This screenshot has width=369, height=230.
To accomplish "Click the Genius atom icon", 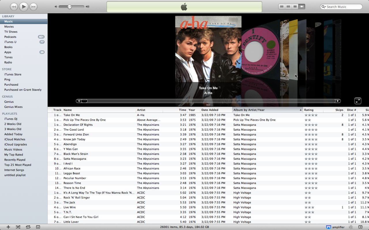I will tap(351, 227).
